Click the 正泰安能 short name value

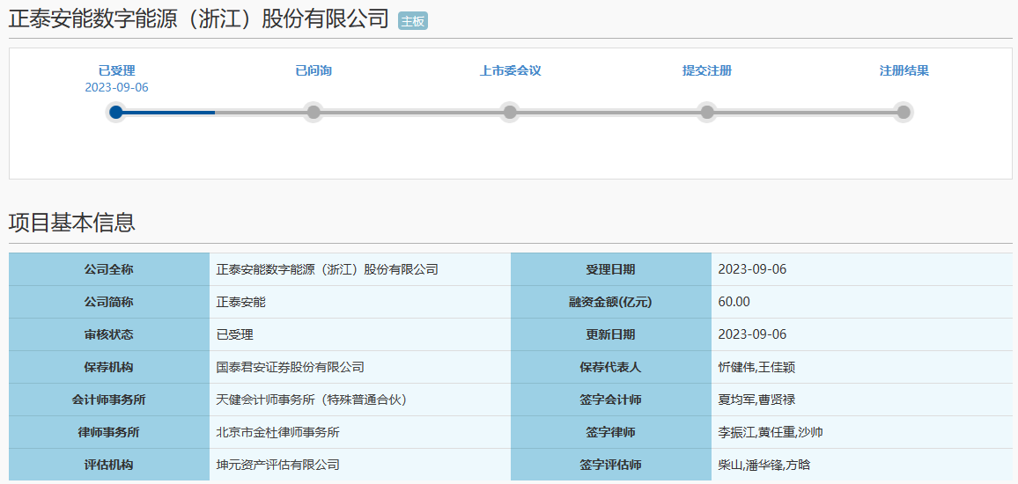click(241, 302)
